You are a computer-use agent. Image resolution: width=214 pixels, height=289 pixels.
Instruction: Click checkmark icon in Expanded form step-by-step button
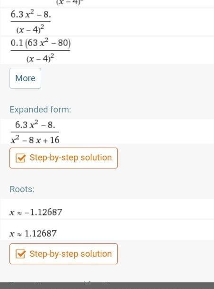pyautogui.click(x=20, y=158)
